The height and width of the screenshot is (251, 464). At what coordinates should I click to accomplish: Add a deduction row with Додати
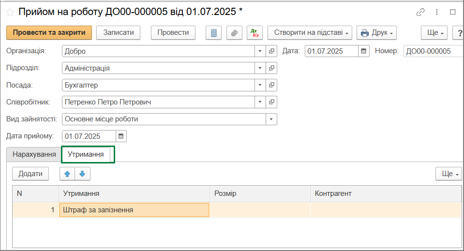[30, 174]
